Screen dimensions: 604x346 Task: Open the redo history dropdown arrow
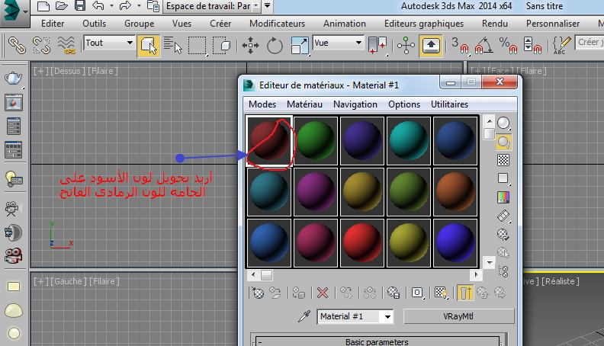point(139,6)
